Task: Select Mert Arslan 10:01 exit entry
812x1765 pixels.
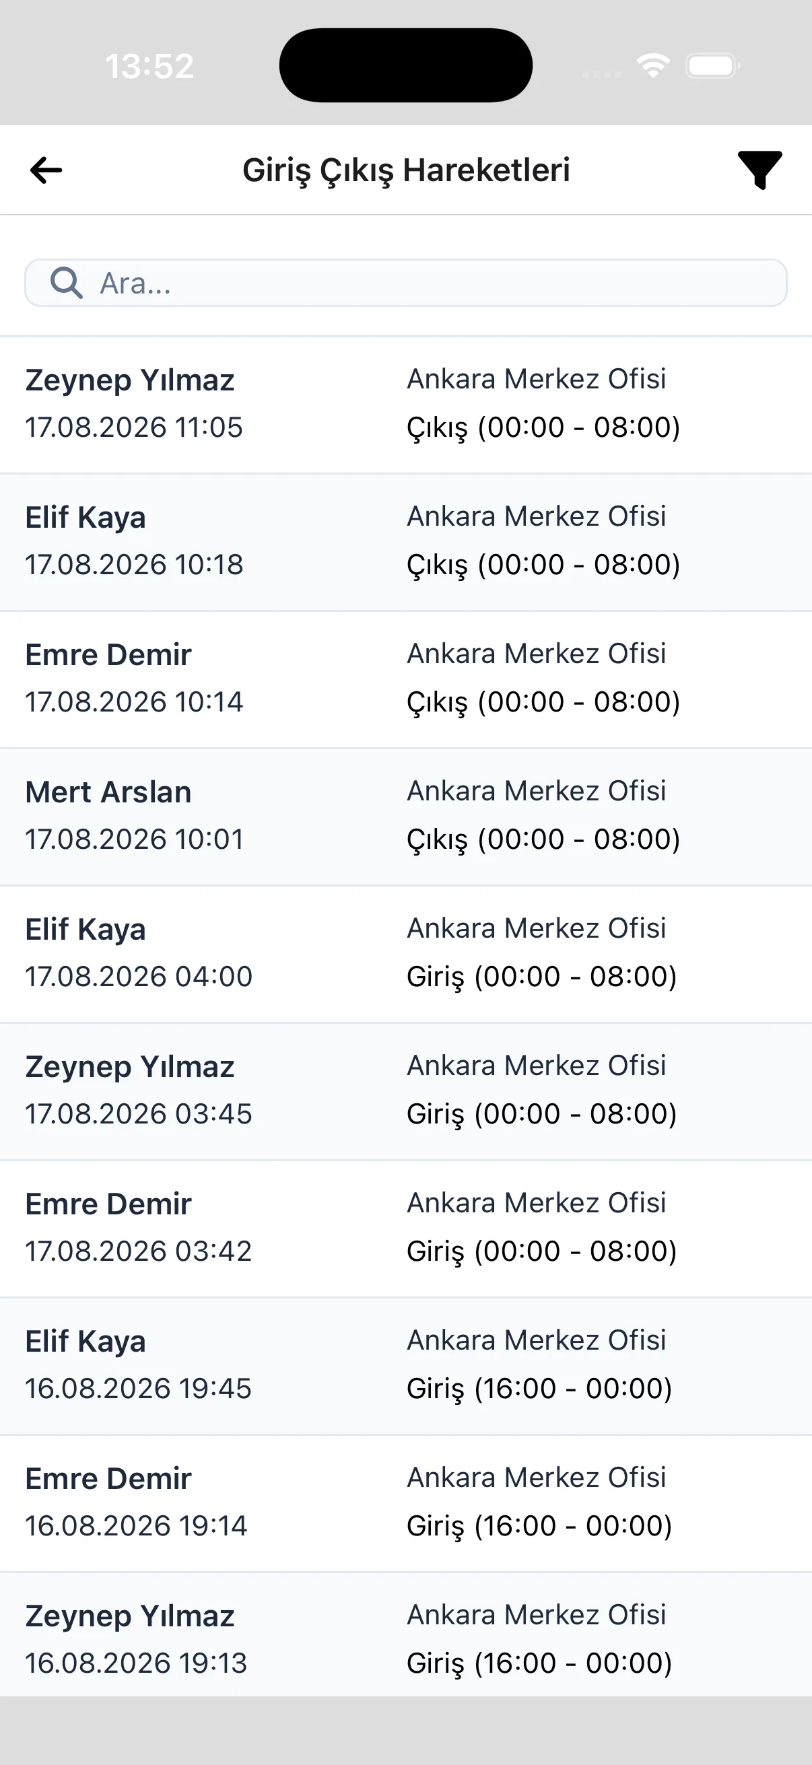Action: click(x=405, y=817)
